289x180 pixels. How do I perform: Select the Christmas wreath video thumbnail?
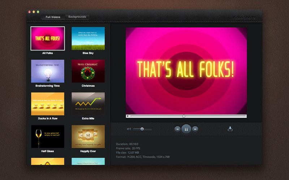coord(88,71)
